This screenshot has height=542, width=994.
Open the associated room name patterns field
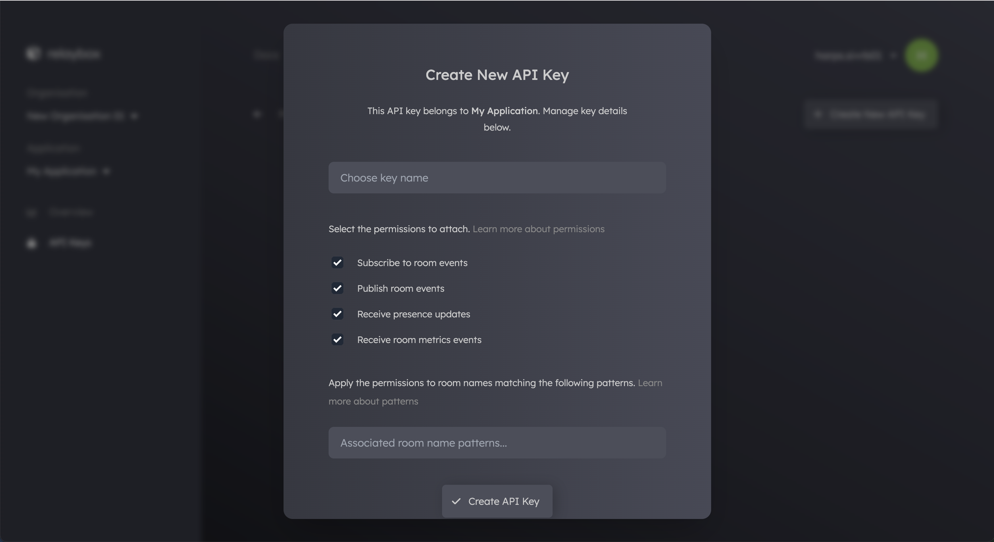click(x=497, y=443)
